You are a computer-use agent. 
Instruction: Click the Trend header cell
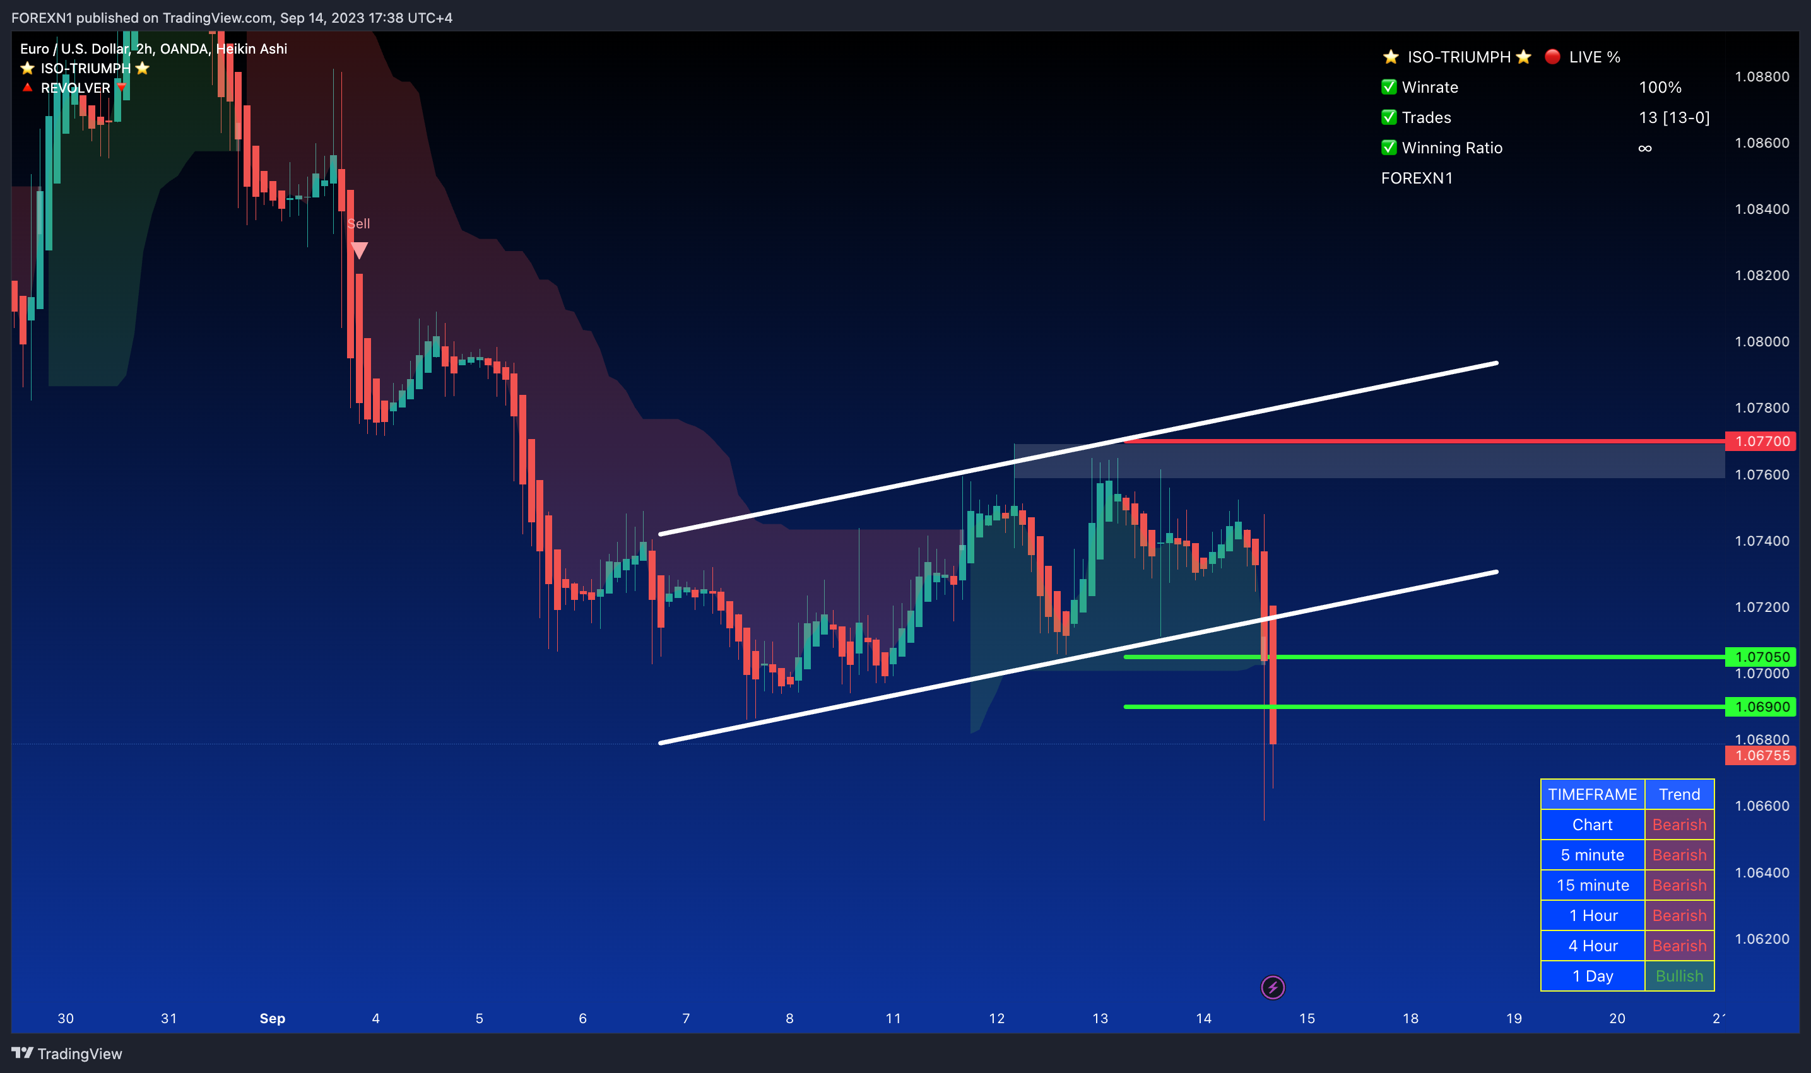1679,794
